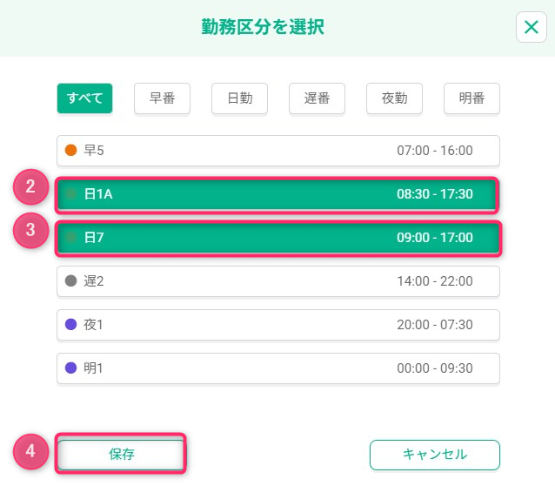Image resolution: width=555 pixels, height=486 pixels.
Task: Click the gray dot beside 遅2
Action: [71, 281]
